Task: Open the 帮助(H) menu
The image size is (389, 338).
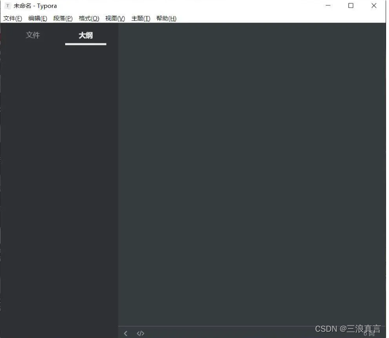Action: pyautogui.click(x=166, y=18)
